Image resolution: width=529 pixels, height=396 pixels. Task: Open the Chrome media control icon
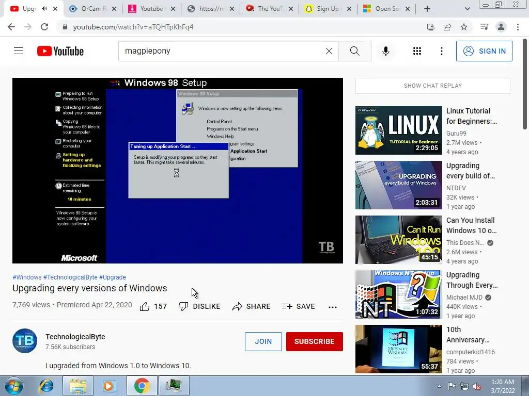point(484,27)
